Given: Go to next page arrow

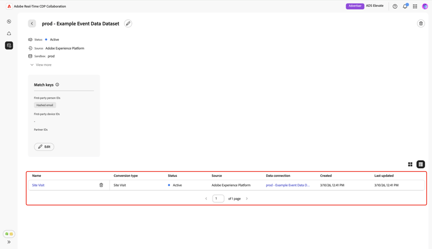Looking at the screenshot, I should click(x=247, y=198).
